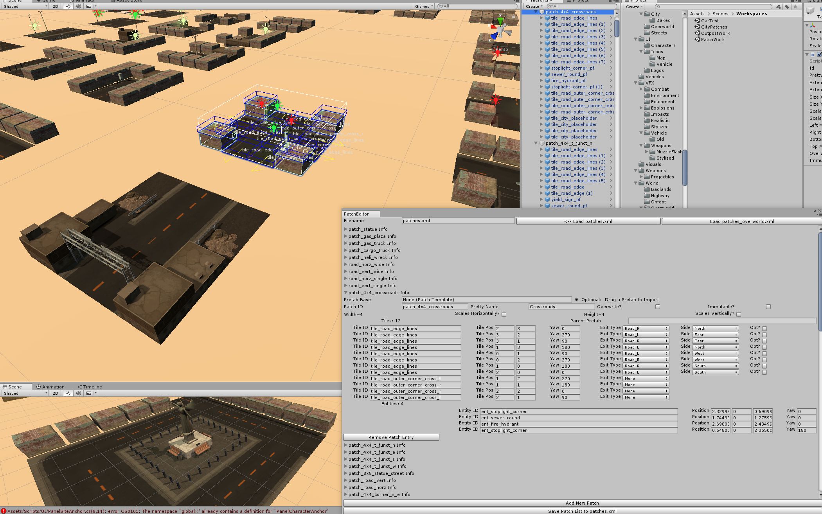Enable the Immutable? checkbox

click(768, 307)
